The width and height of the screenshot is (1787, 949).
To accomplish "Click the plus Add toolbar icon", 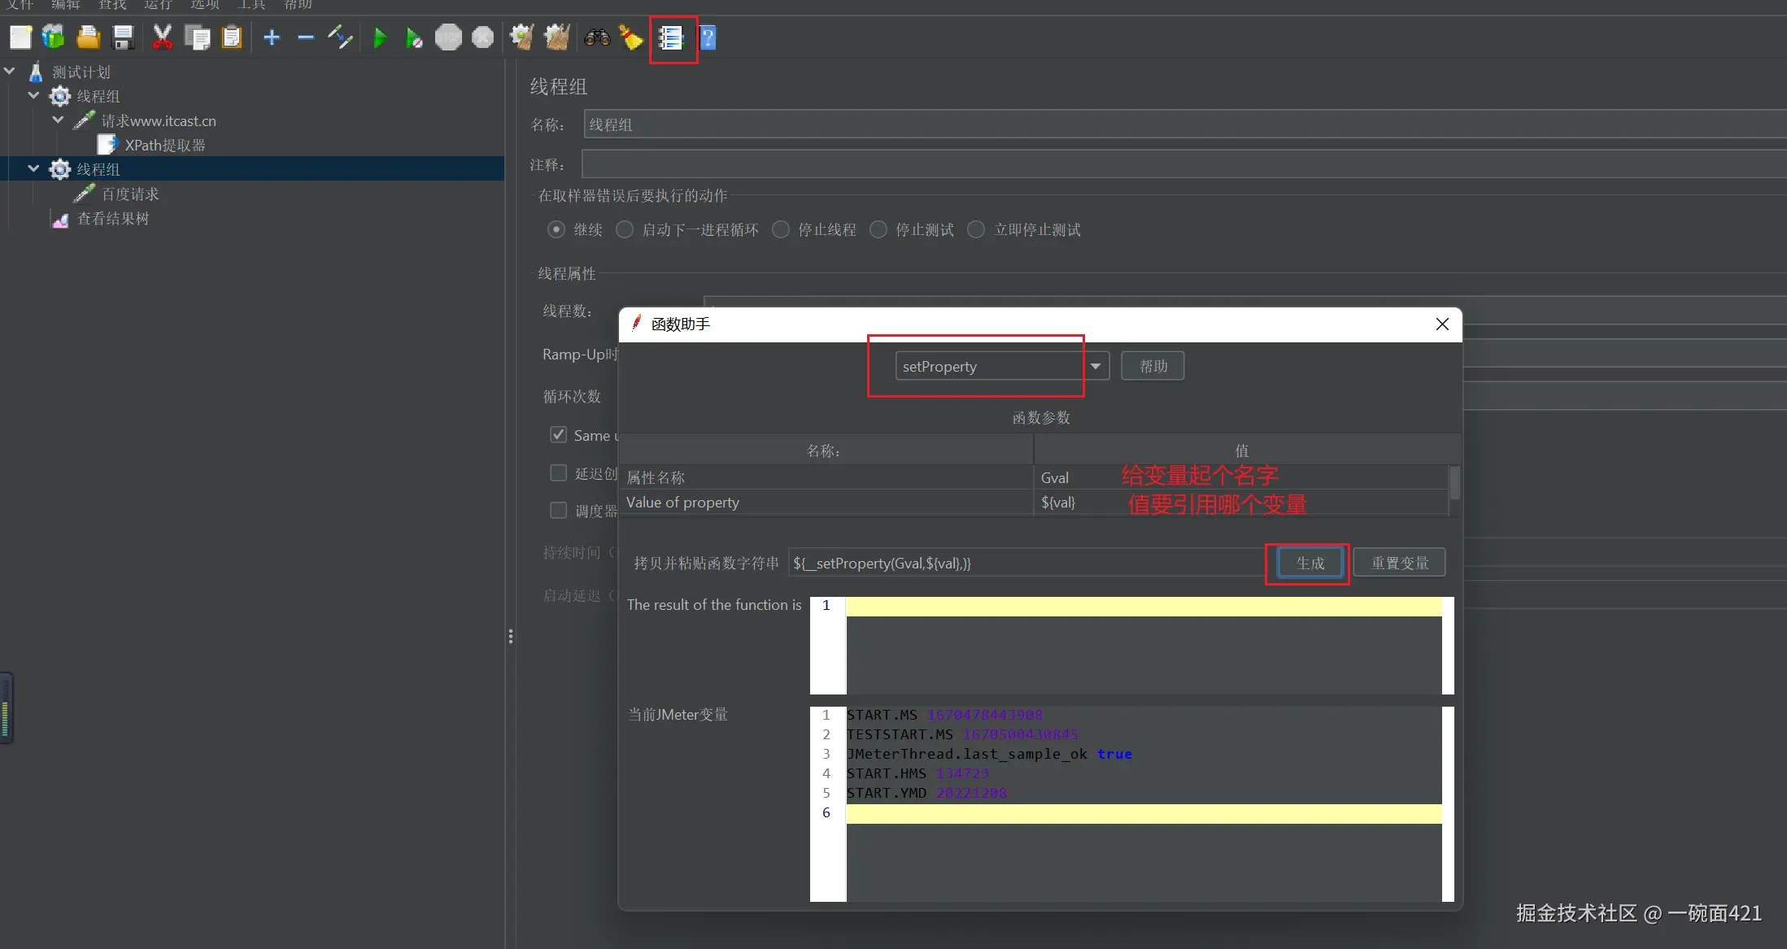I will [272, 37].
